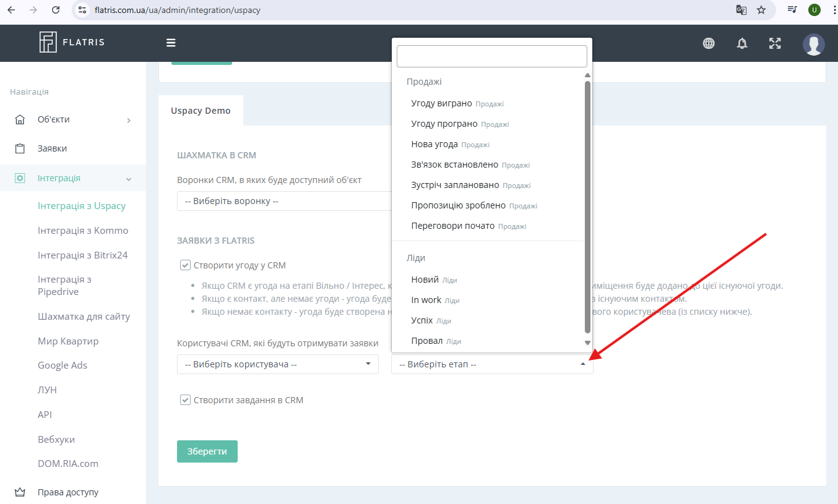Open ЛУН integration page
The image size is (838, 504).
[47, 390]
